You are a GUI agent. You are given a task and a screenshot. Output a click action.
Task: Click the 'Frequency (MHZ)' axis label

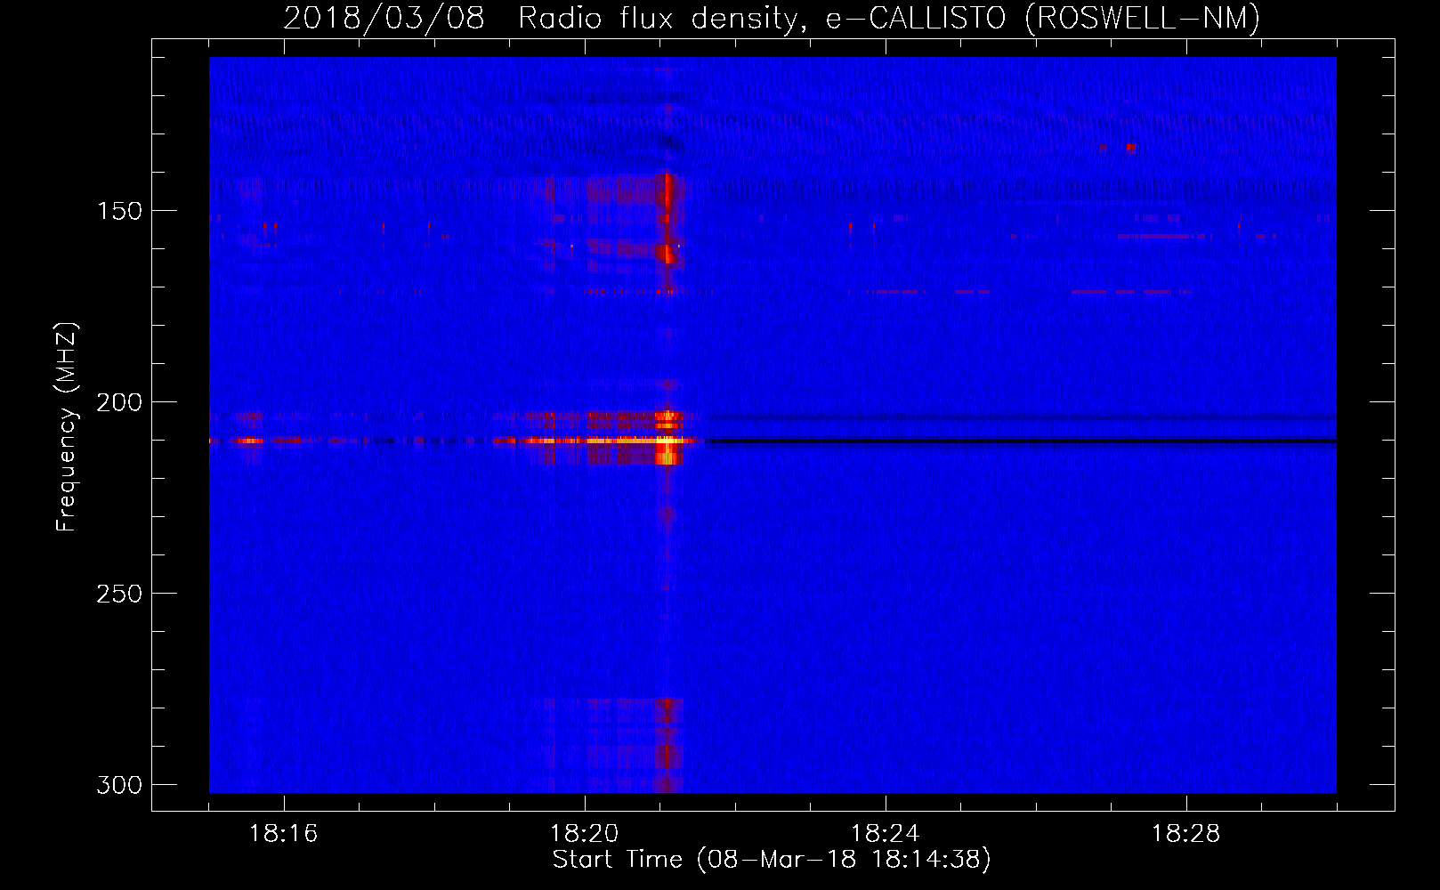pos(67,427)
